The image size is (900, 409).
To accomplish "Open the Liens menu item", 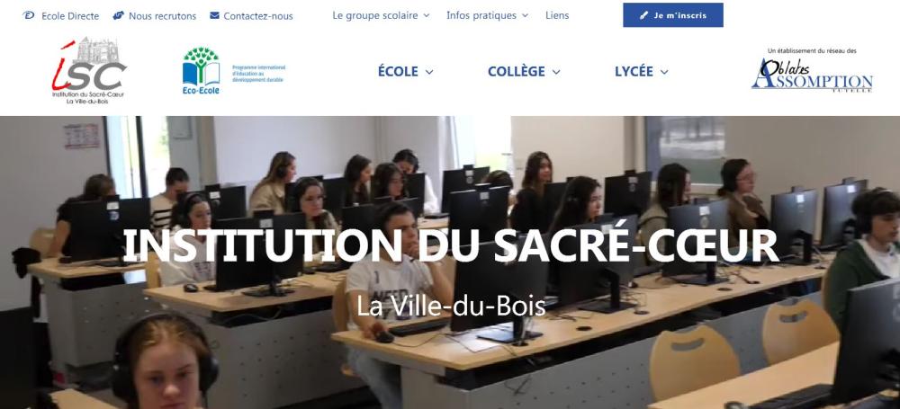I will pos(557,15).
